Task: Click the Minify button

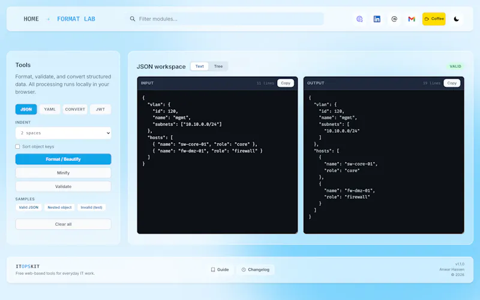Action: click(64, 173)
